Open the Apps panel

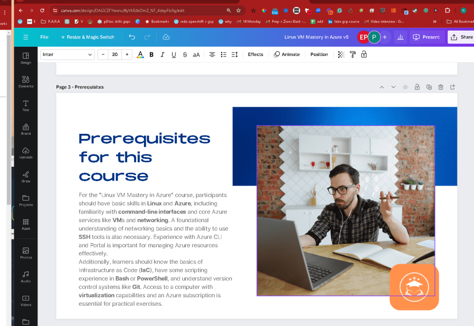point(26,225)
